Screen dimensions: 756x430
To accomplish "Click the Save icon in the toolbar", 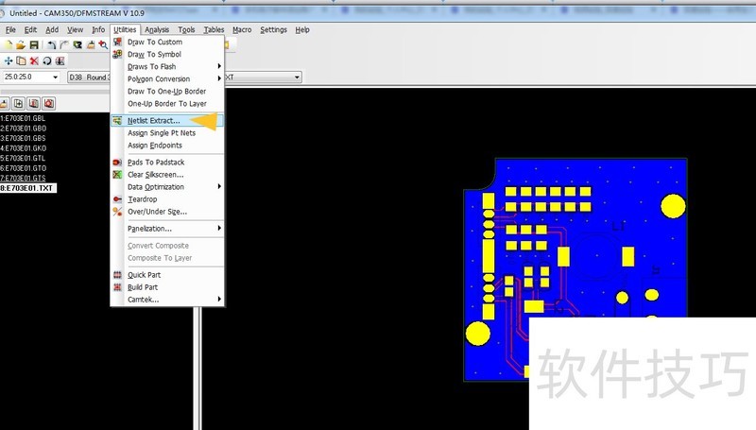I will pyautogui.click(x=34, y=44).
